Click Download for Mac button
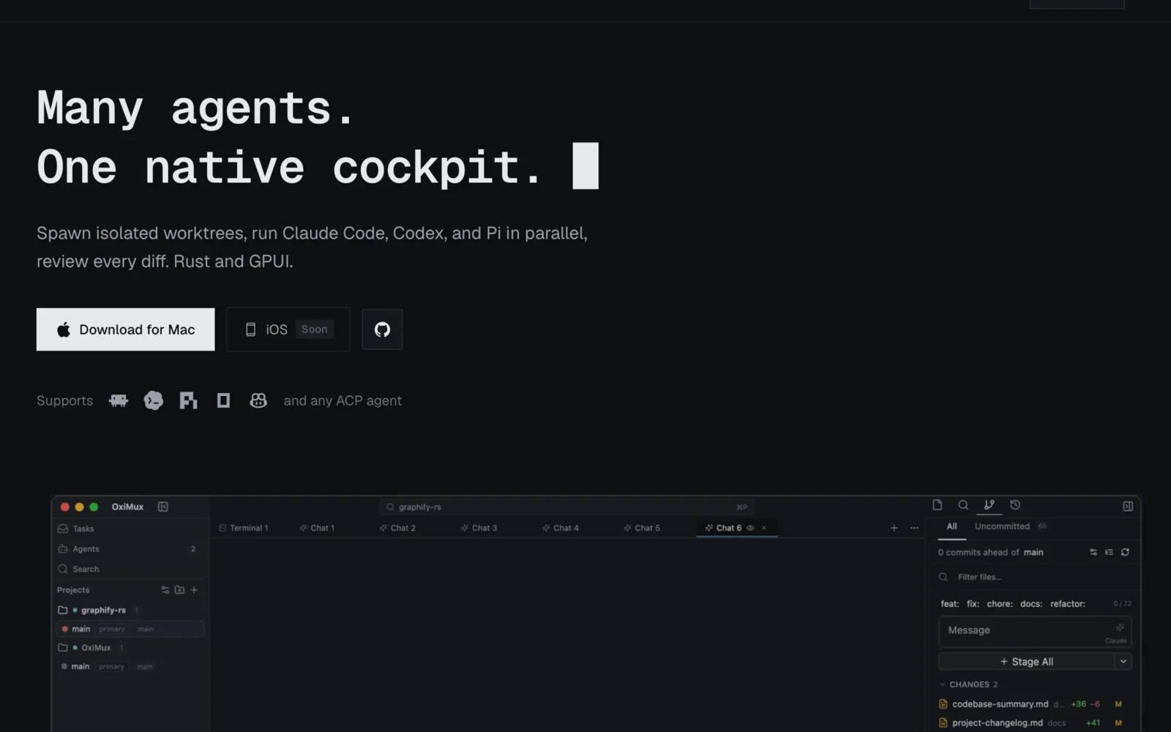Image resolution: width=1171 pixels, height=732 pixels. (x=126, y=329)
